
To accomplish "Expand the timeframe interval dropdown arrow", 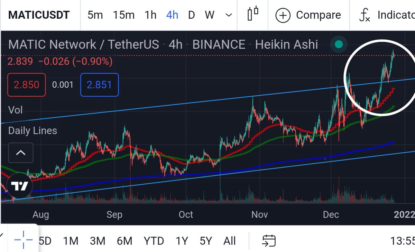I will click(229, 15).
